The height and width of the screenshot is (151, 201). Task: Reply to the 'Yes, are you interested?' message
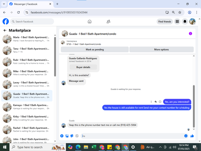click(x=156, y=102)
